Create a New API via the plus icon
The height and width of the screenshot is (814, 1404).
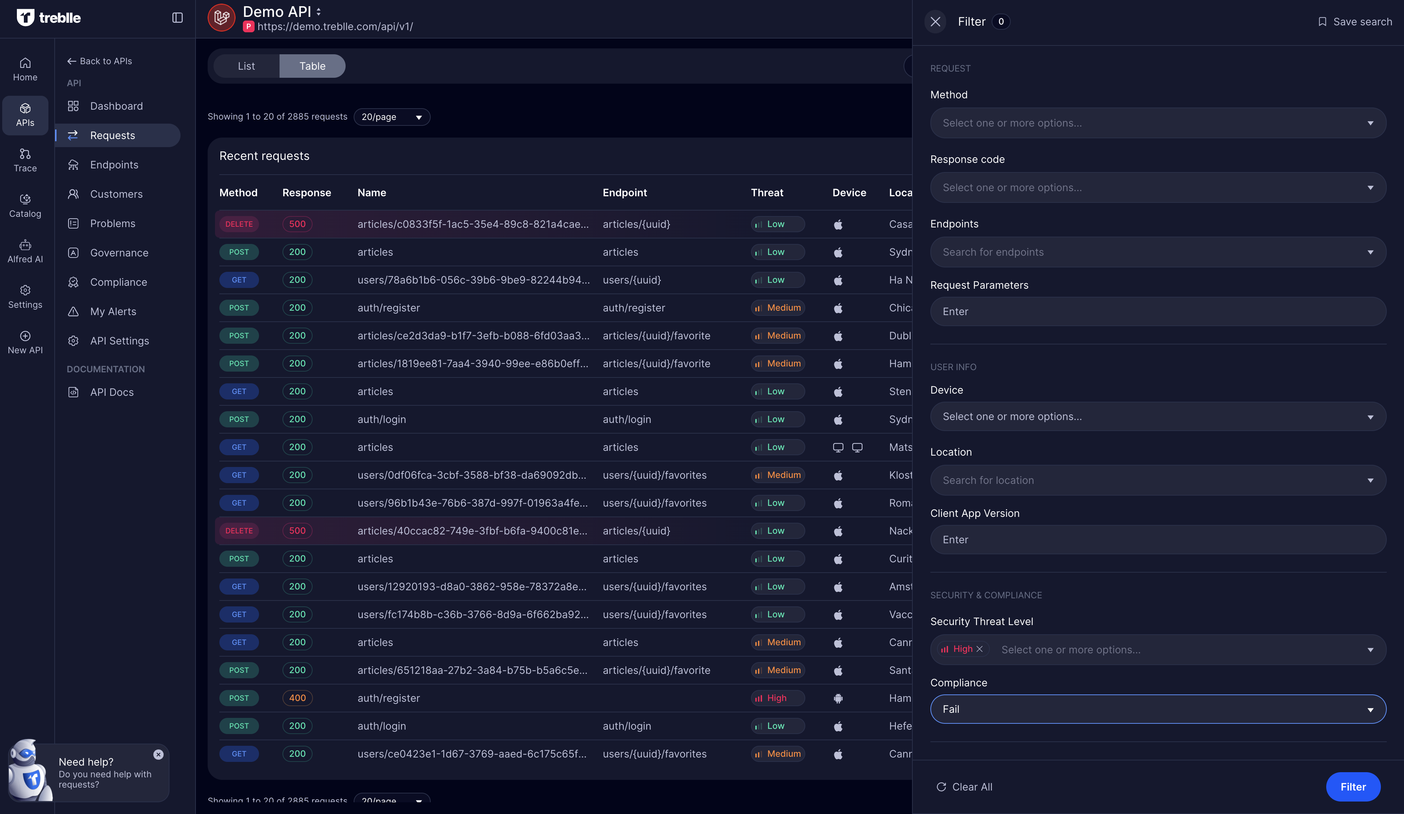[25, 341]
